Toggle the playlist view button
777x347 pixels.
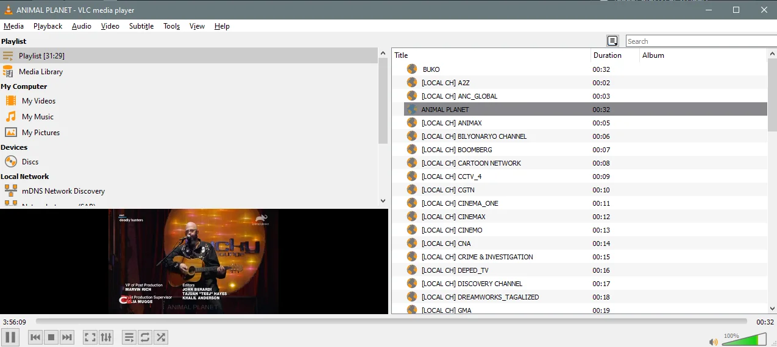click(129, 337)
